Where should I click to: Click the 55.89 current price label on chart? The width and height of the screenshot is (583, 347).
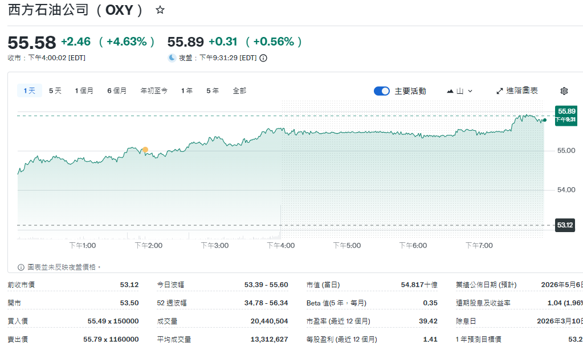[x=566, y=111]
